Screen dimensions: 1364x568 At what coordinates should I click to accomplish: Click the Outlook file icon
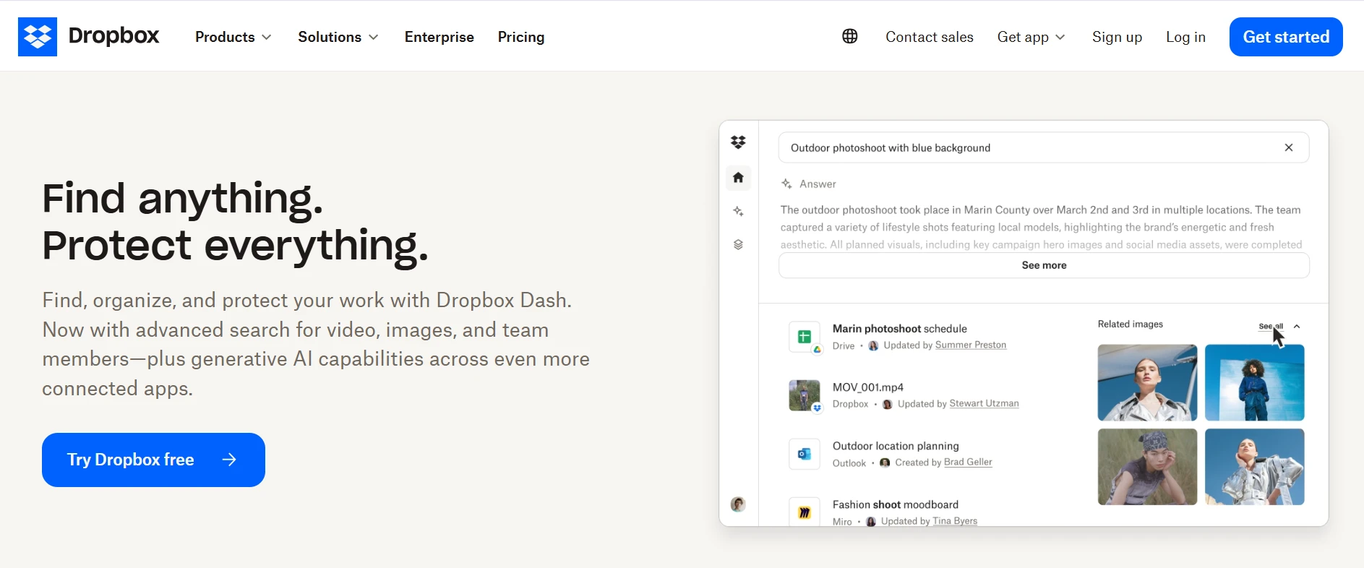click(x=805, y=454)
